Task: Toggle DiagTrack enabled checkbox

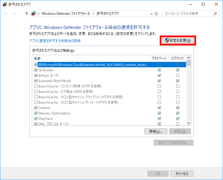Action: tap(36, 119)
